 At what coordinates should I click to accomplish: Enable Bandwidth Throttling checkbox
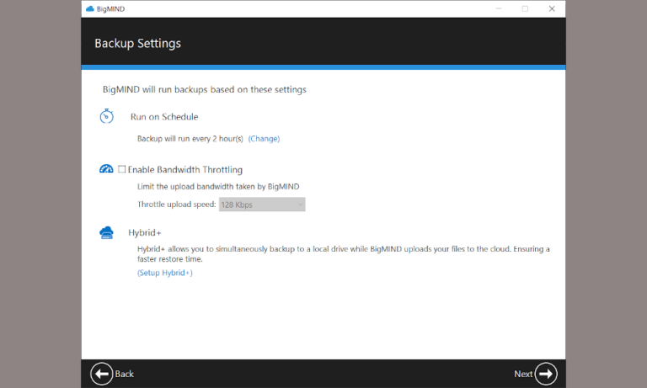[x=121, y=169]
